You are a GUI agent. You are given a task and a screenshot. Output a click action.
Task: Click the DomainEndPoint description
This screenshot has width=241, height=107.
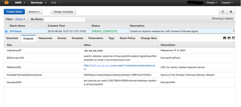pyautogui.click(x=171, y=58)
